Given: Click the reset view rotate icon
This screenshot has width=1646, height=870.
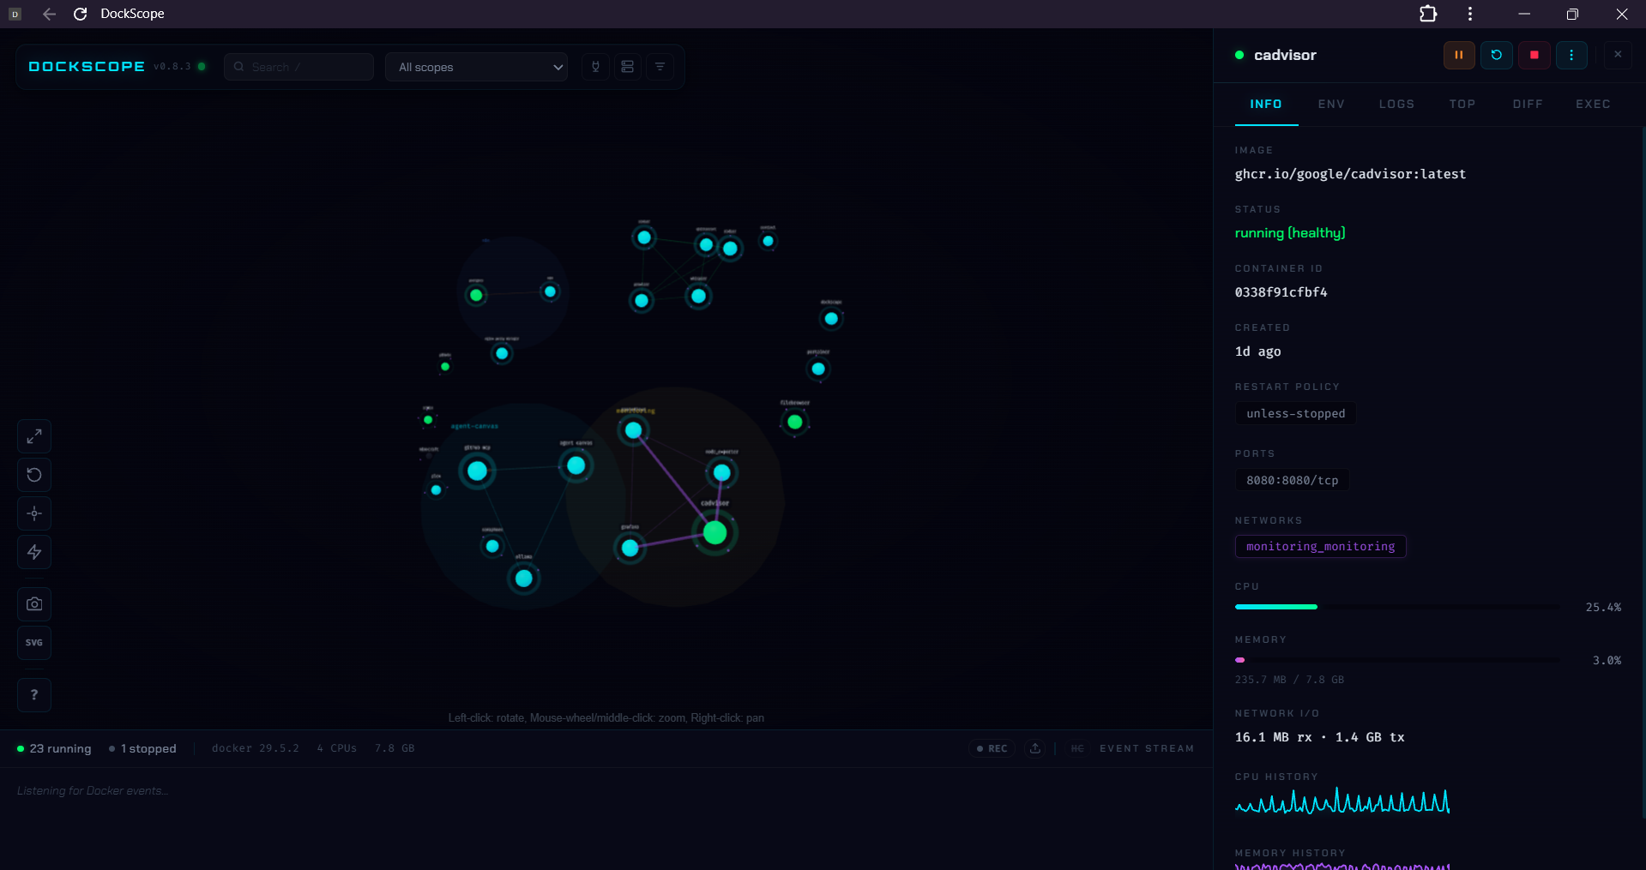Looking at the screenshot, I should pos(34,475).
